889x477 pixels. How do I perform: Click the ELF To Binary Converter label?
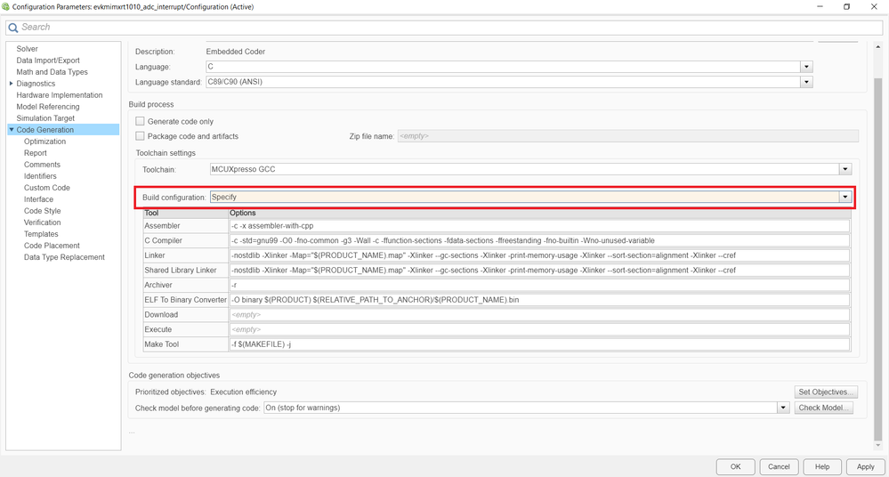click(x=185, y=300)
